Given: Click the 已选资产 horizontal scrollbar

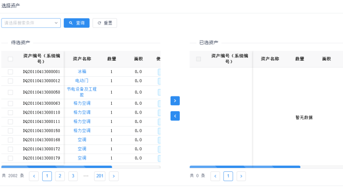Looking at the screenshot, I should pos(245,167).
